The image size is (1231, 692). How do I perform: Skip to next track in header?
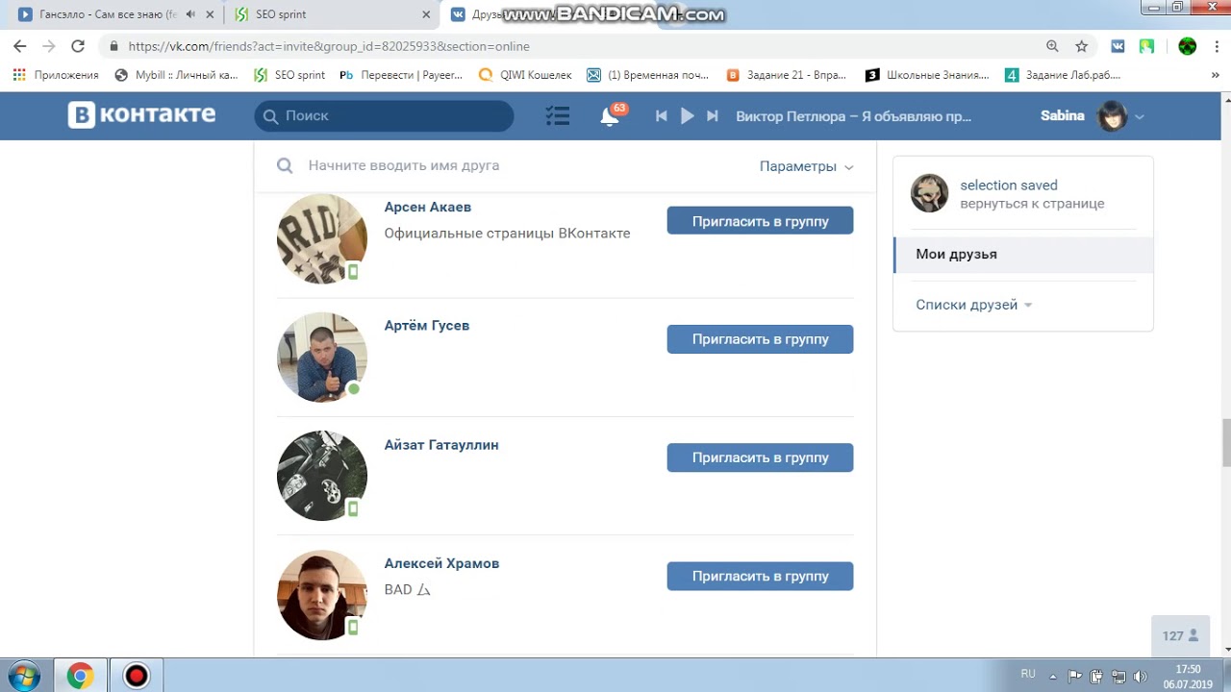tap(713, 115)
